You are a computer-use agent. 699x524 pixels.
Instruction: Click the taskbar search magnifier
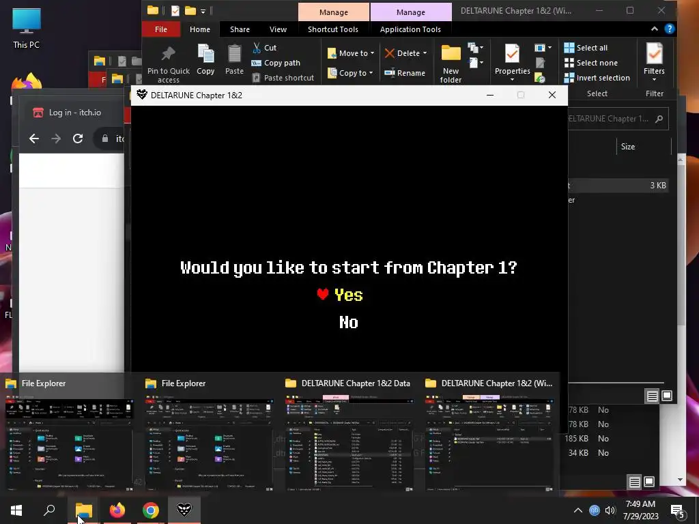(x=49, y=510)
